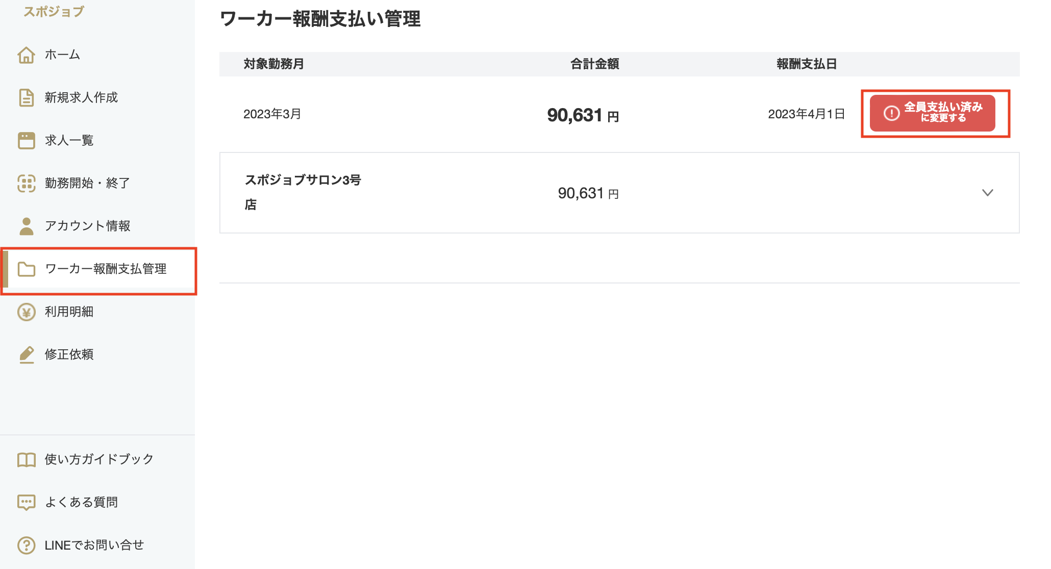Viewport: 1051px width, 569px height.
Task: Open the 求人一覧 menu item
Action: click(69, 140)
